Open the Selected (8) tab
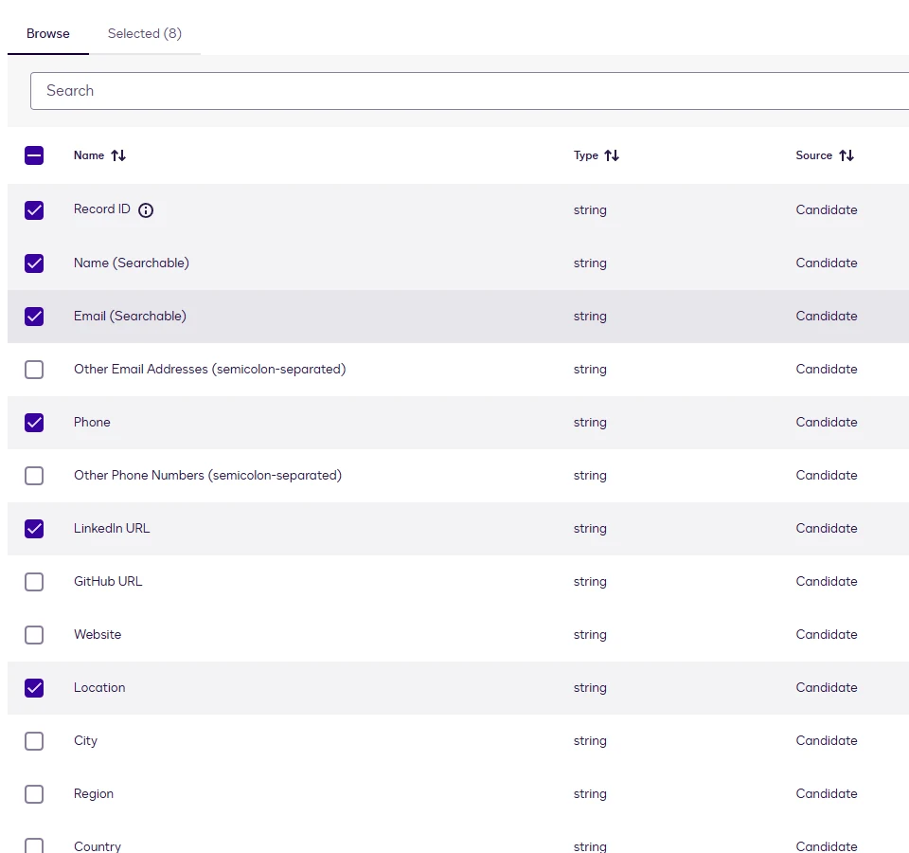This screenshot has height=853, width=909. [x=145, y=34]
